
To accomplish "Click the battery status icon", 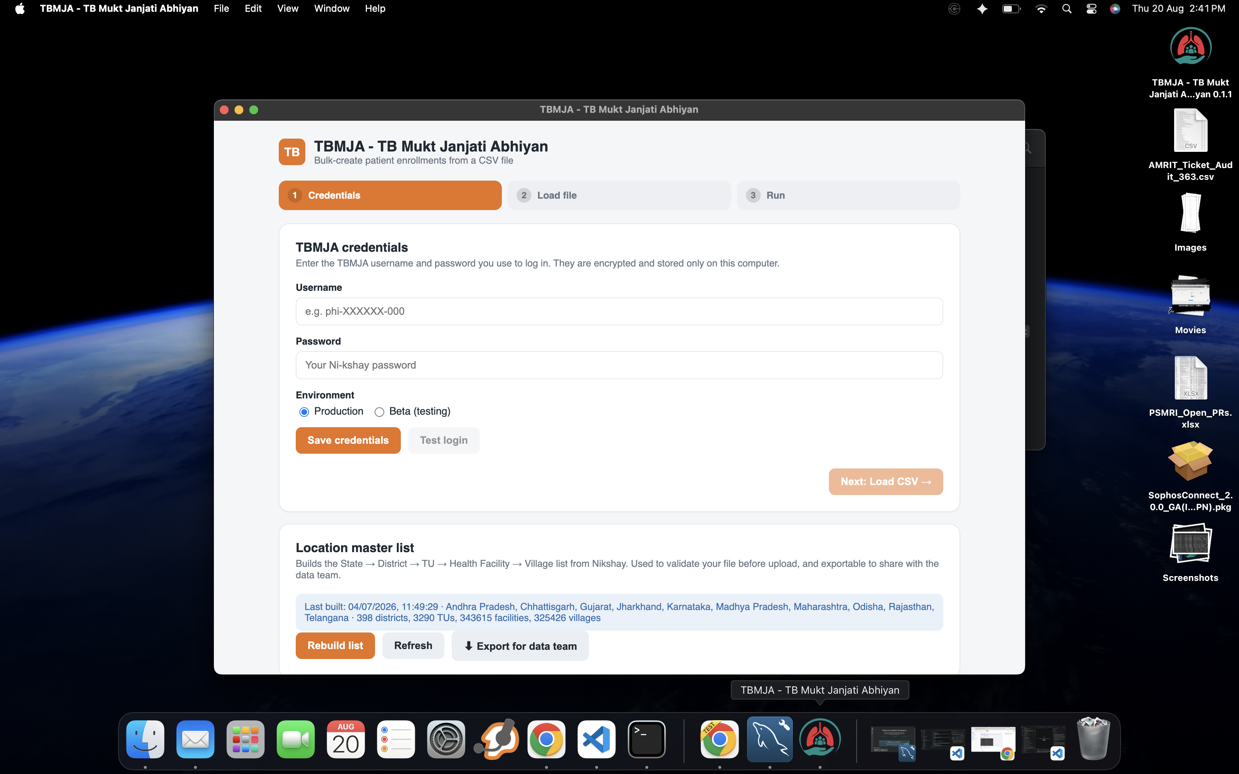I will tap(1012, 9).
